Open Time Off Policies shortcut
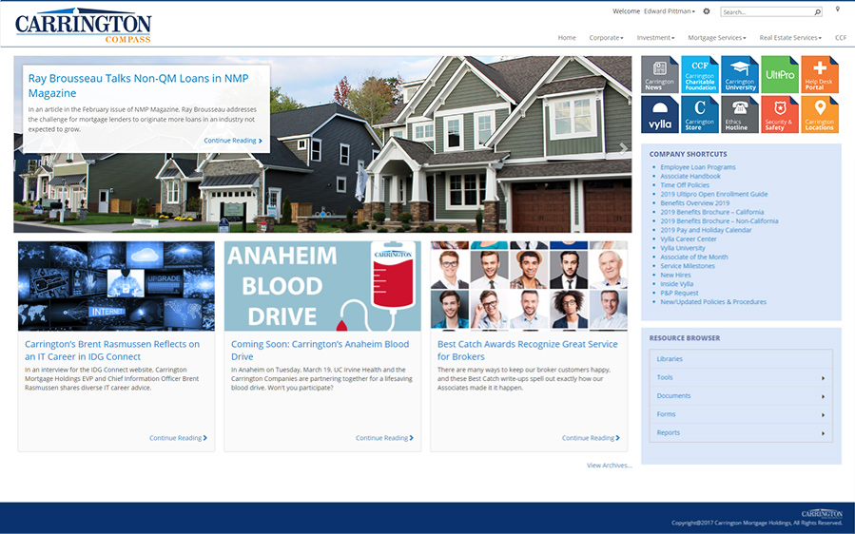The width and height of the screenshot is (855, 534). 685,185
